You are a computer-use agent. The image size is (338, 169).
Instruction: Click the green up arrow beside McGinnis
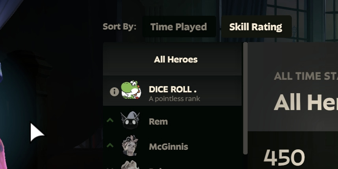[110, 145]
